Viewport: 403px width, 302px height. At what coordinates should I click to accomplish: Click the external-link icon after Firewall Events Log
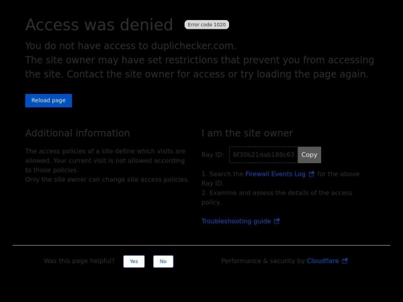pyautogui.click(x=312, y=174)
